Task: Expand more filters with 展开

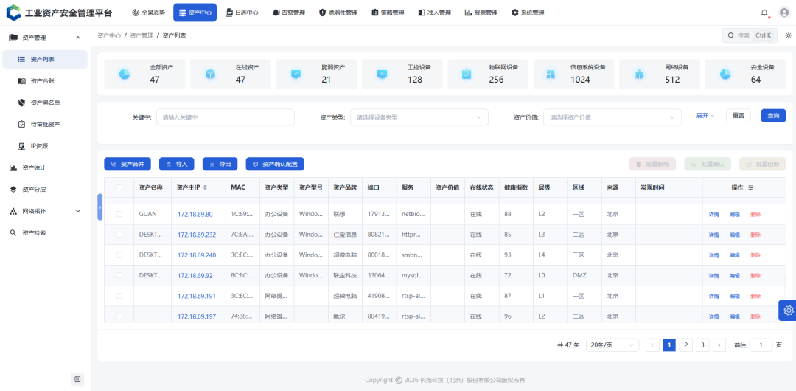Action: [705, 115]
